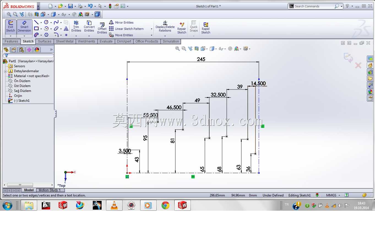Select the Spline sketch tool
The width and height of the screenshot is (375, 242).
(x=56, y=22)
